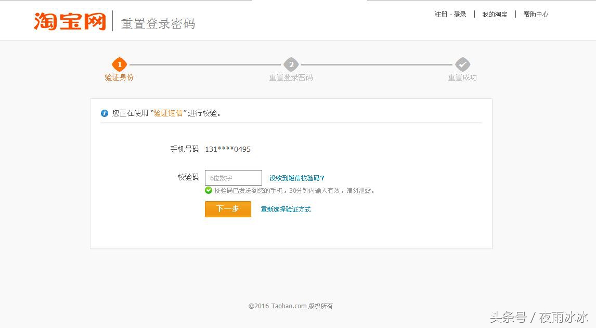Click the 验证身份 step label
This screenshot has width=596, height=328.
click(119, 78)
